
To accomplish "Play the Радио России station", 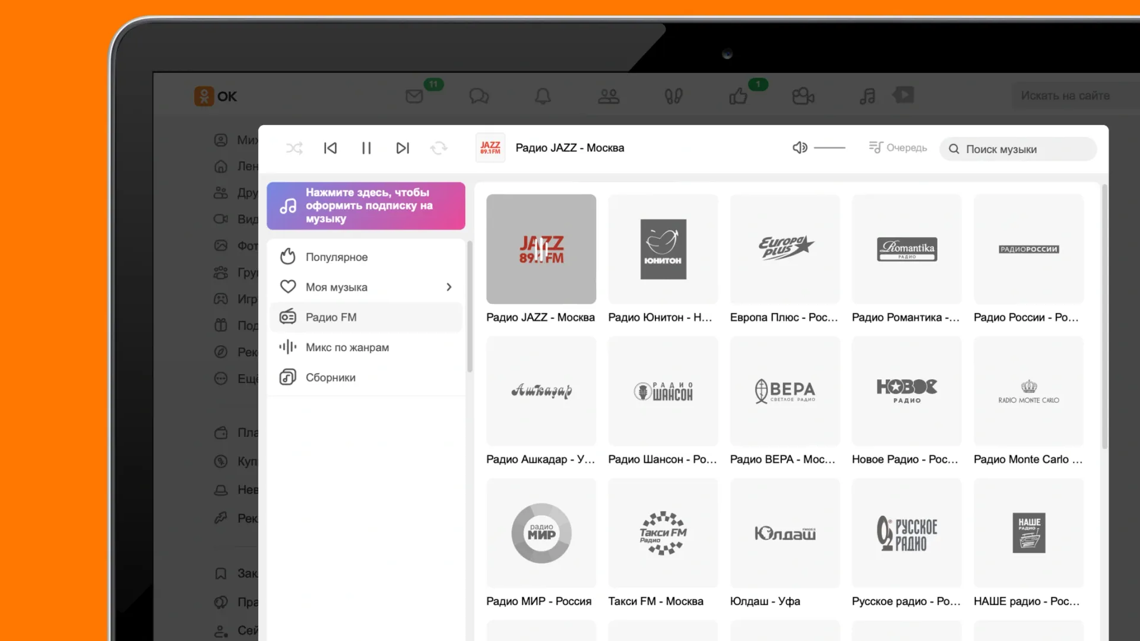I will [x=1029, y=249].
